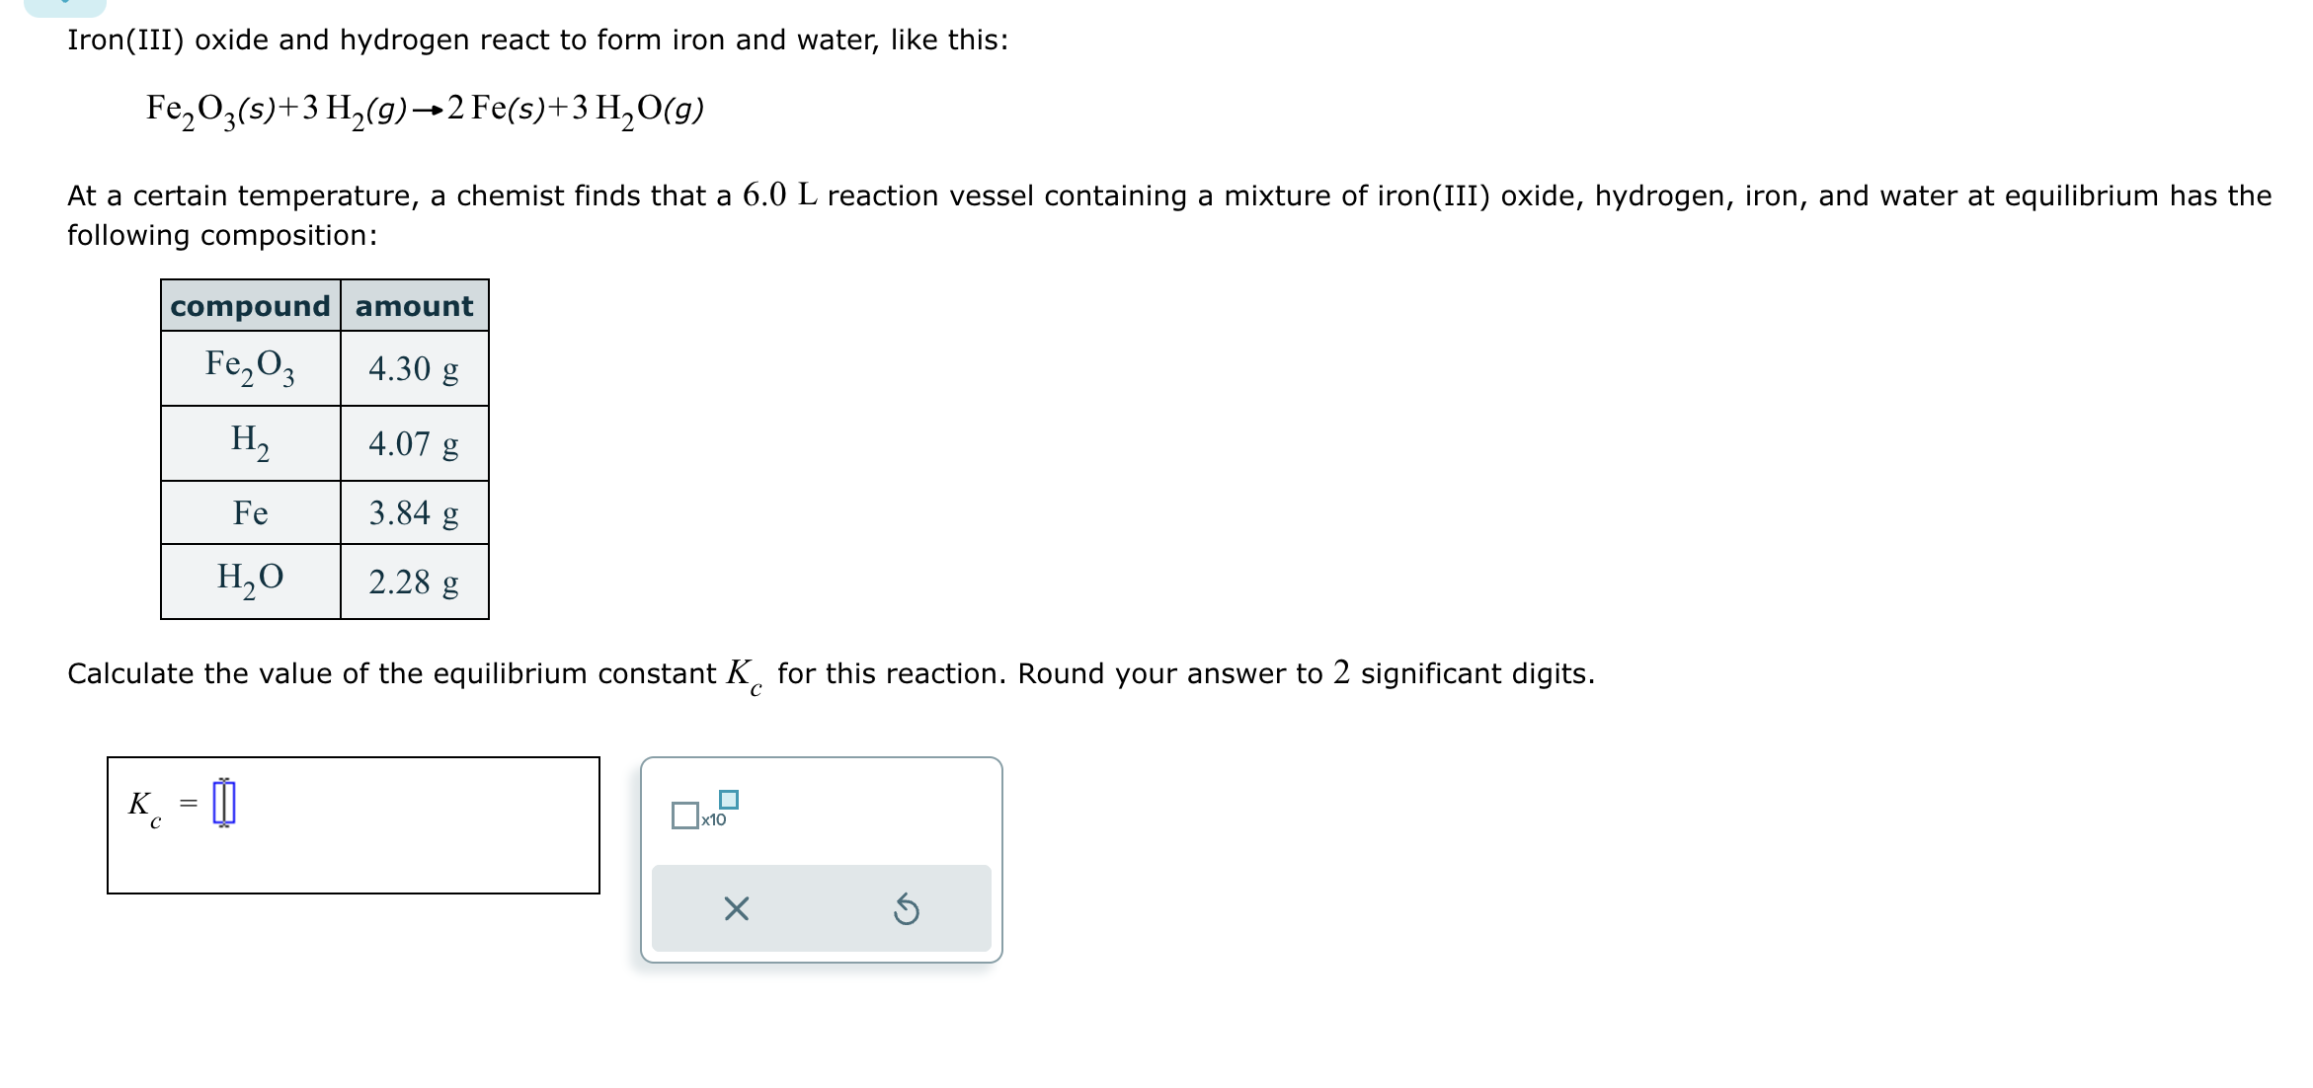Viewport: 2313px width, 1088px height.
Task: Select the 2.28 g amount cell
Action: (414, 582)
